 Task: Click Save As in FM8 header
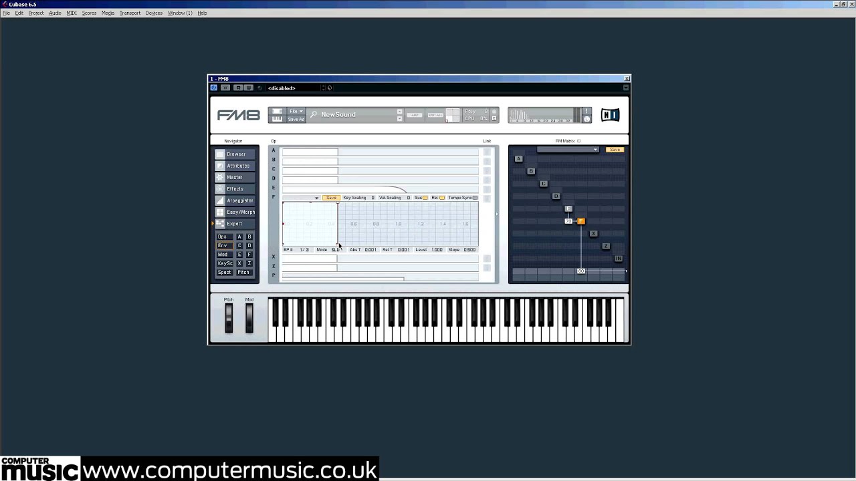296,120
